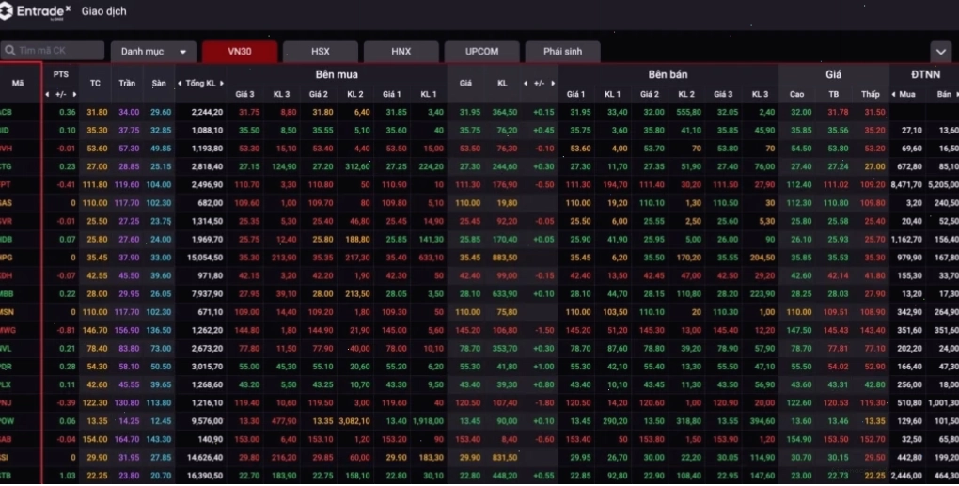This screenshot has height=486, width=959.
Task: Click the PTS value -0.81
Action: tap(66, 330)
